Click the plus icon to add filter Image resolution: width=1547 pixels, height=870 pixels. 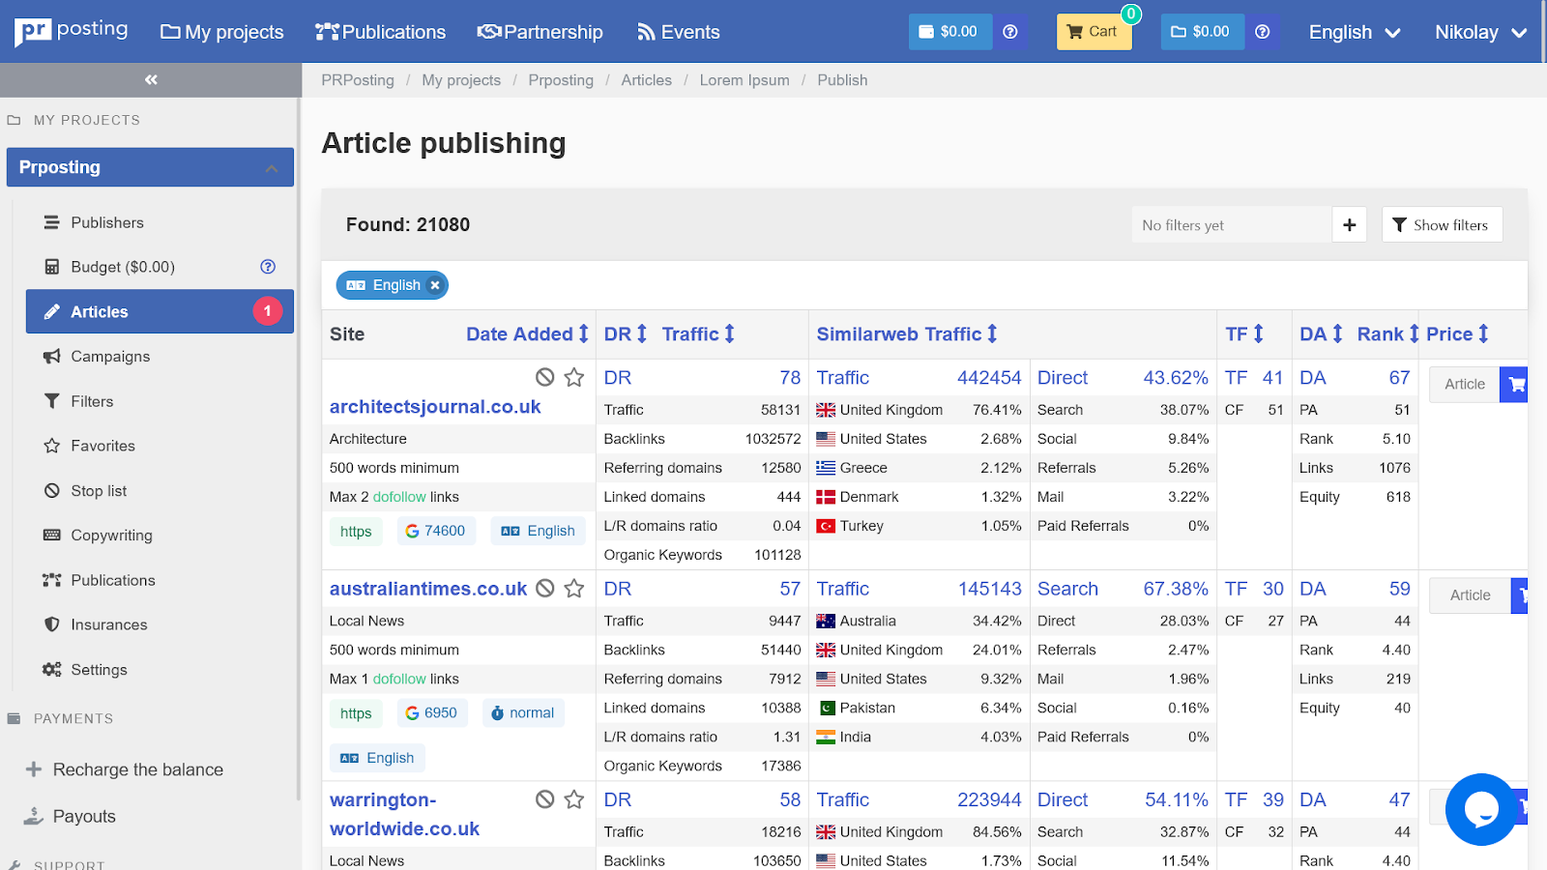click(x=1349, y=225)
